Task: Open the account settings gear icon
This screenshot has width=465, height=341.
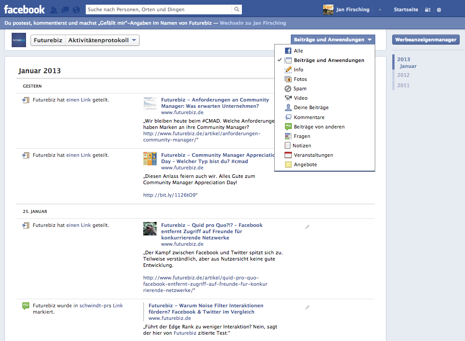Action: click(x=439, y=10)
